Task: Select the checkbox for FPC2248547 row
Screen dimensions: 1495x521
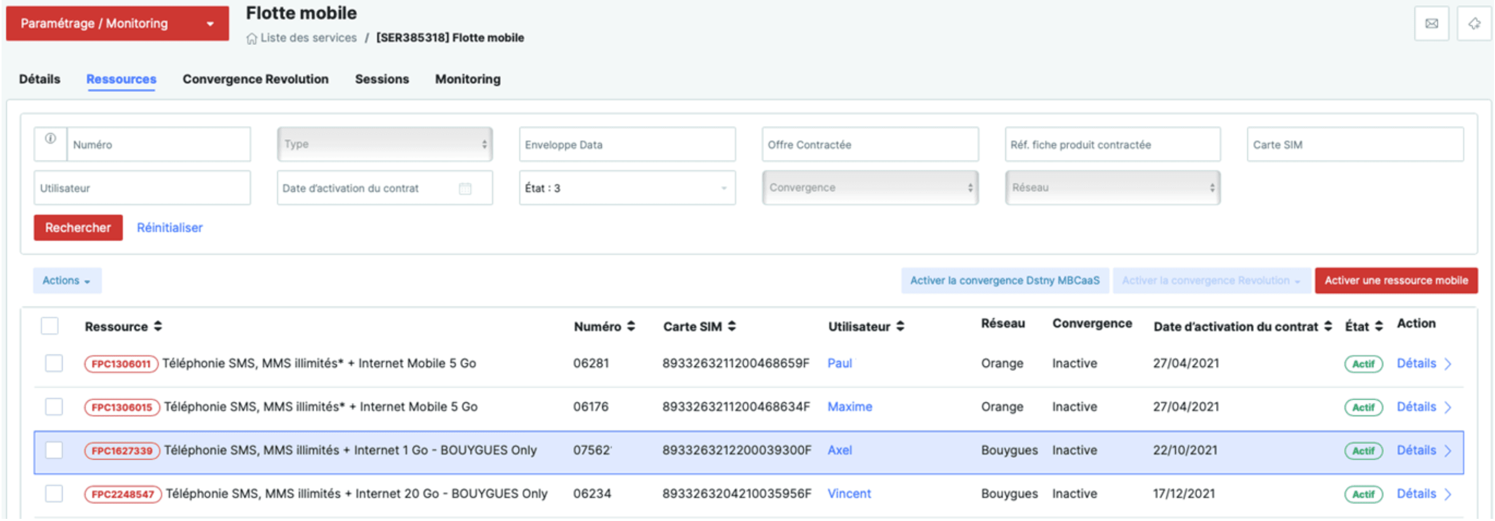Action: pyautogui.click(x=54, y=494)
